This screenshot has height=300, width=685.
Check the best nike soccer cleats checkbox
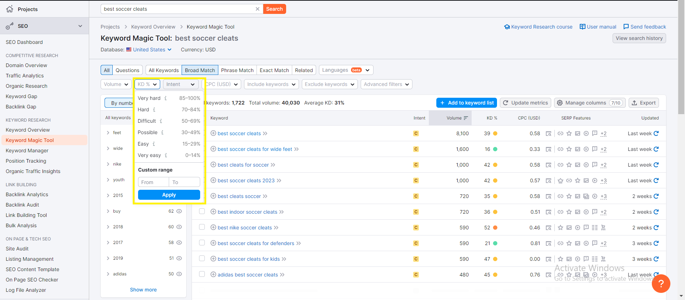[202, 227]
